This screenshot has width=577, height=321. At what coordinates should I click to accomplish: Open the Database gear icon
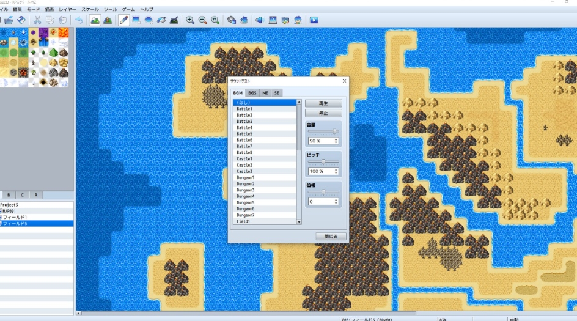[x=232, y=20]
